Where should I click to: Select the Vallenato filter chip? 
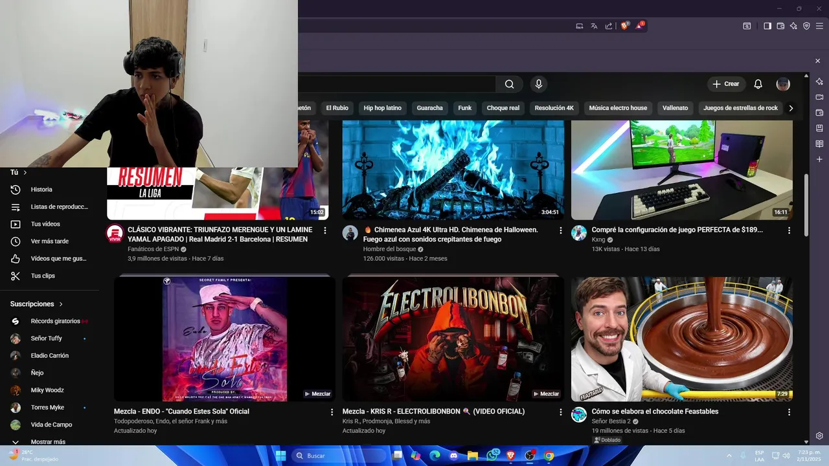675,108
